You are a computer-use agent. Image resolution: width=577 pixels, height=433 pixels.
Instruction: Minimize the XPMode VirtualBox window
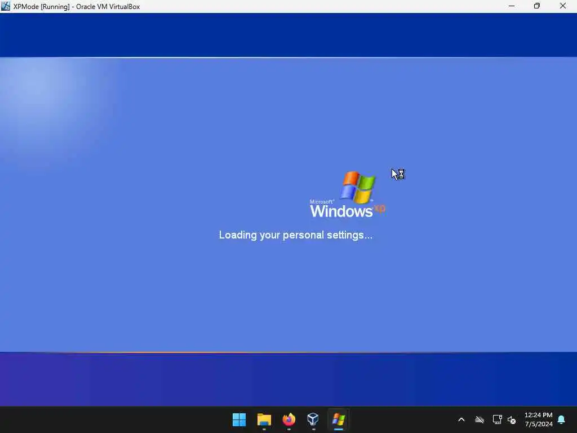point(512,6)
